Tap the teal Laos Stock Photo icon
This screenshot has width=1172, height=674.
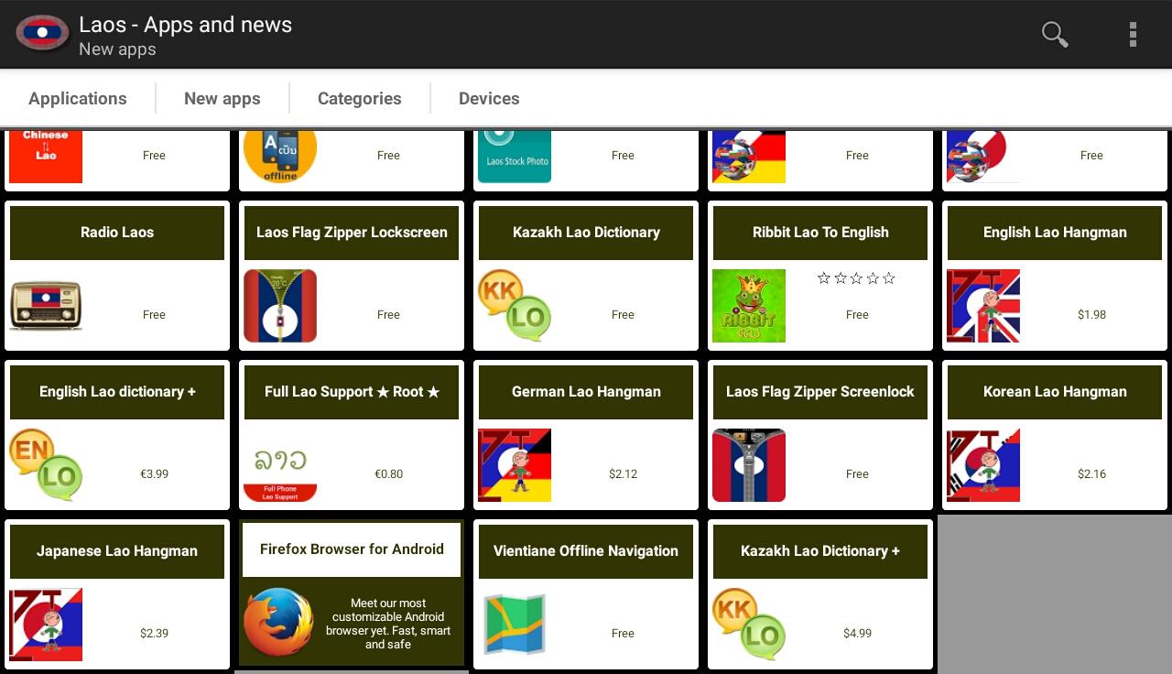(x=515, y=157)
